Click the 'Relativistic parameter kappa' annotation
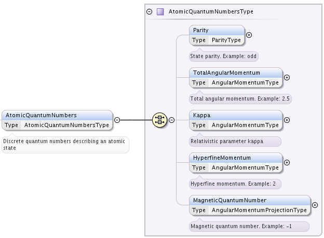Image resolution: width=324 pixels, height=238 pixels. click(x=227, y=142)
